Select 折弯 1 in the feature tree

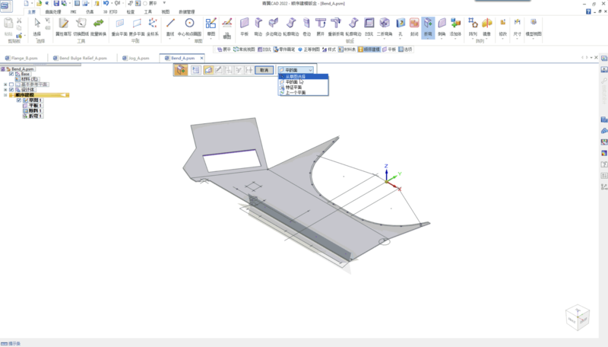click(35, 116)
